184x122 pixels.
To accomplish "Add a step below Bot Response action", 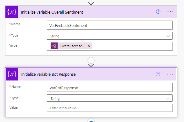I will click(x=91, y=121).
